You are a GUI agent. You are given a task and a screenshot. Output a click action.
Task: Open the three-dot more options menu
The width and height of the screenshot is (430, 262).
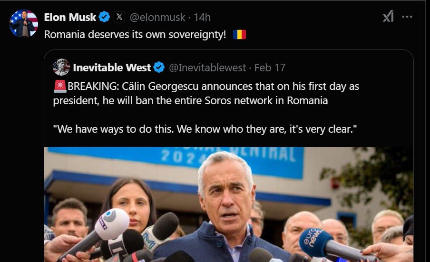(x=407, y=17)
